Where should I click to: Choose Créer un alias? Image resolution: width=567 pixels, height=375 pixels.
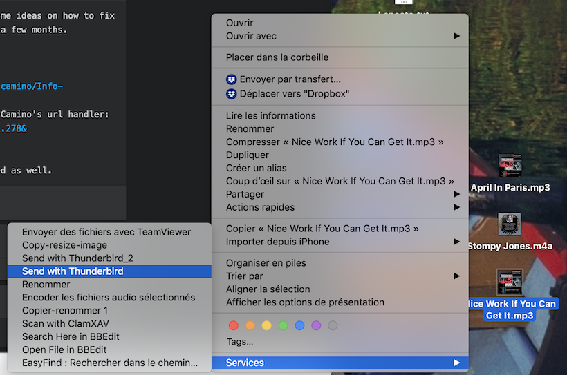coord(340,168)
